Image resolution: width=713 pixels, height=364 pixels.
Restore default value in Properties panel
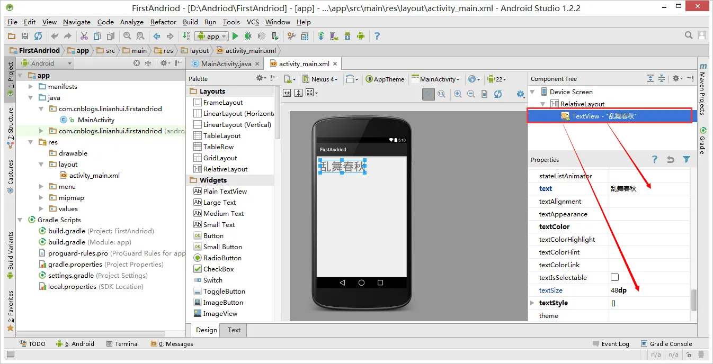(671, 159)
